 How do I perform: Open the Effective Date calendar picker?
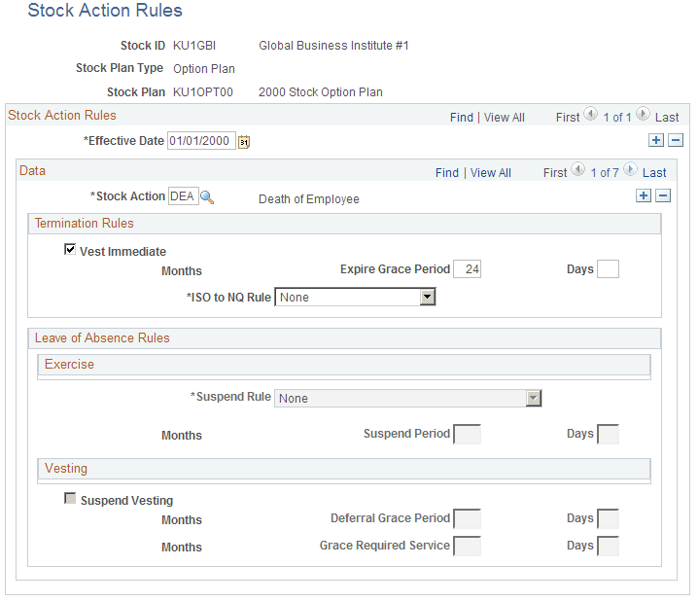coord(244,142)
